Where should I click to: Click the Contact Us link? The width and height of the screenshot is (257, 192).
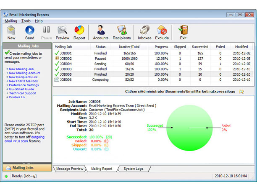pos(17,97)
